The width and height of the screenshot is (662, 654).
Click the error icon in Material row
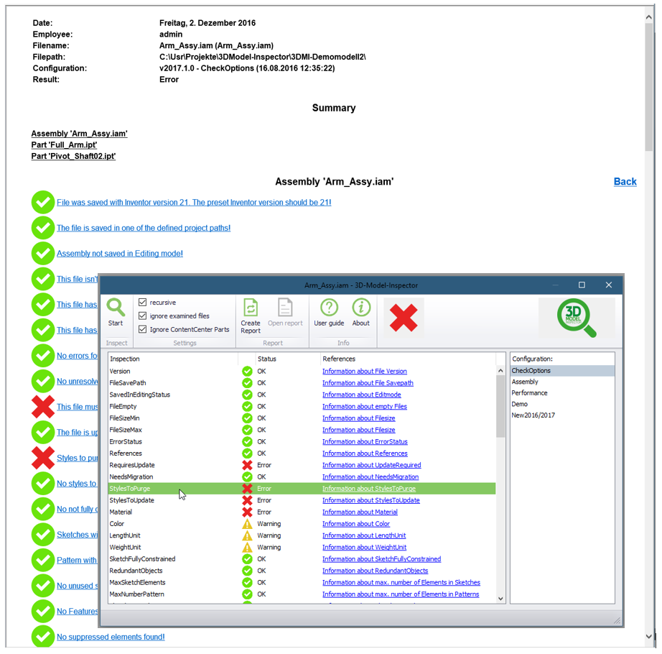pos(247,512)
